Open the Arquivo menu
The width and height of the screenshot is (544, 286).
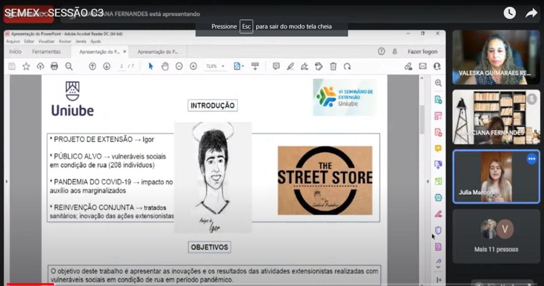pyautogui.click(x=13, y=41)
